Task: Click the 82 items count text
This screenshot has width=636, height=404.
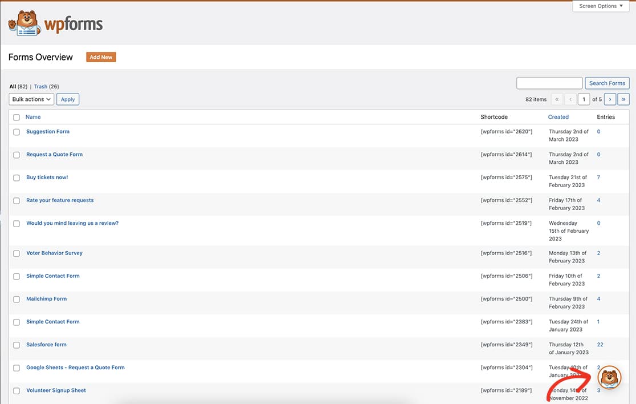Action: click(x=536, y=99)
